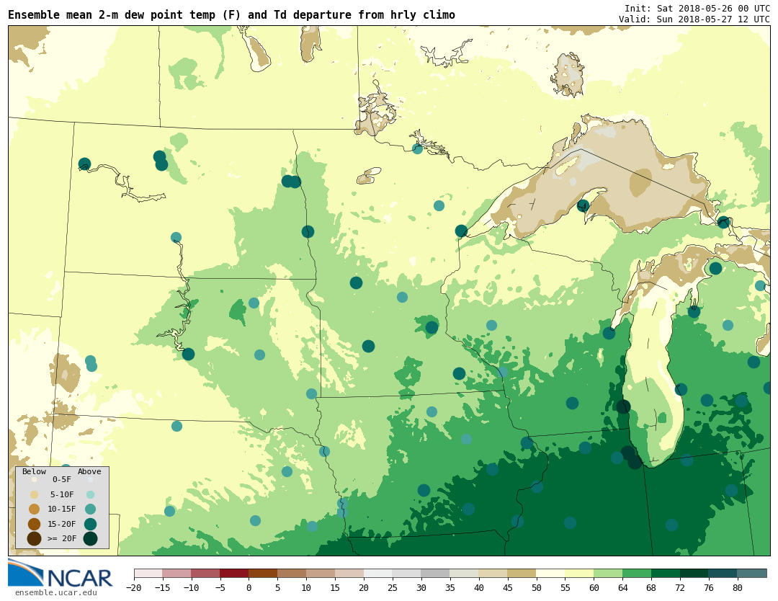Click the brown colorbar swatch between 0 and 5
778x601 pixels.
click(264, 573)
